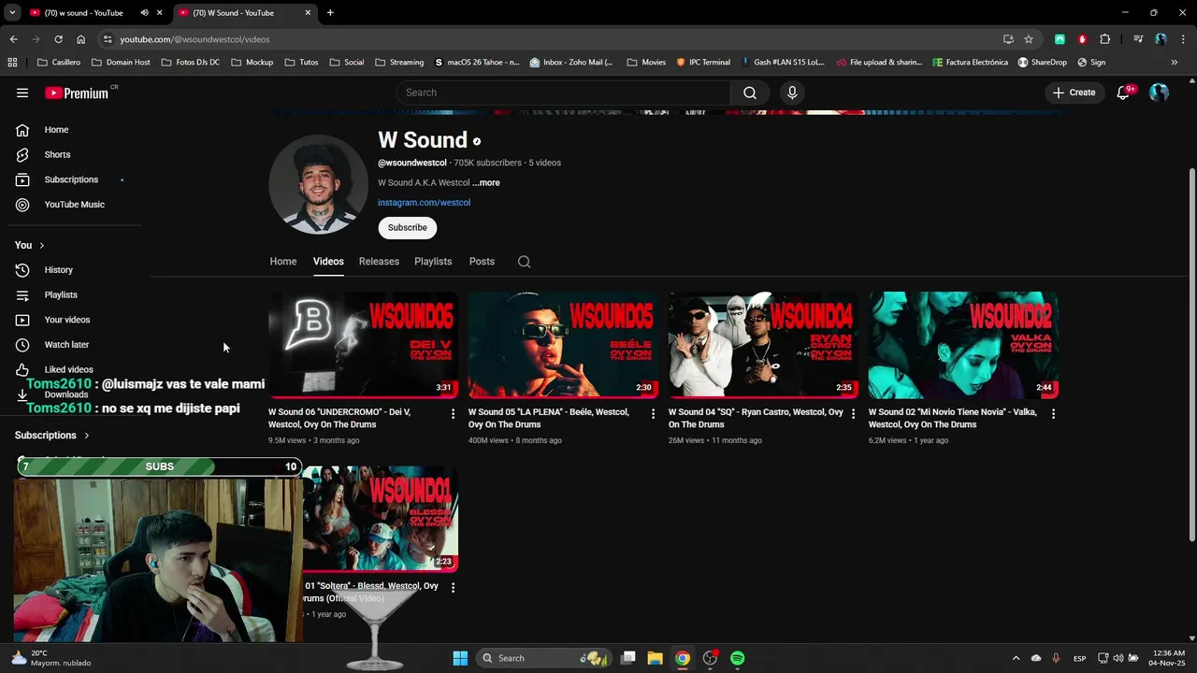This screenshot has width=1197, height=673.
Task: Open W Sound channel profile picture
Action: point(318,184)
